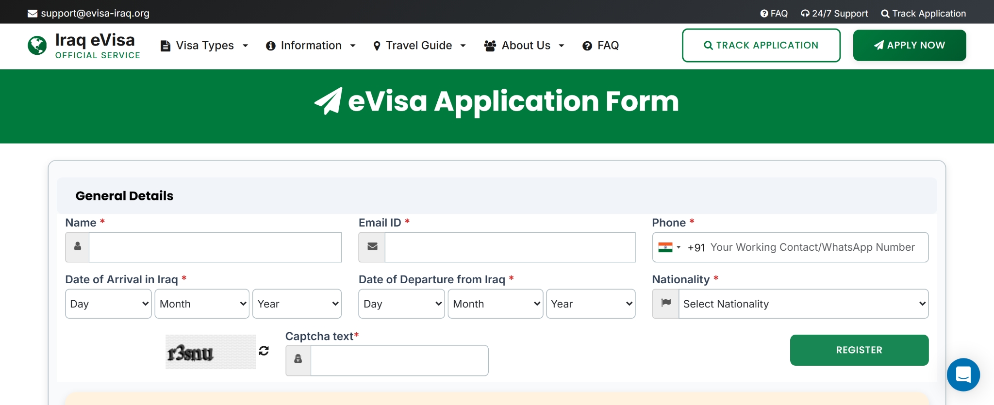Image resolution: width=994 pixels, height=405 pixels.
Task: Open the live chat bubble
Action: tap(963, 374)
